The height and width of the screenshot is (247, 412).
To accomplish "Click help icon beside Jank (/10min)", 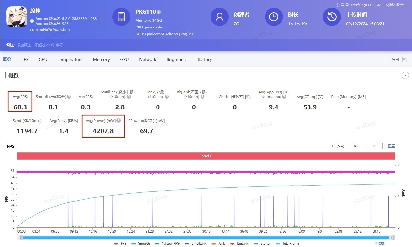I will [167, 97].
